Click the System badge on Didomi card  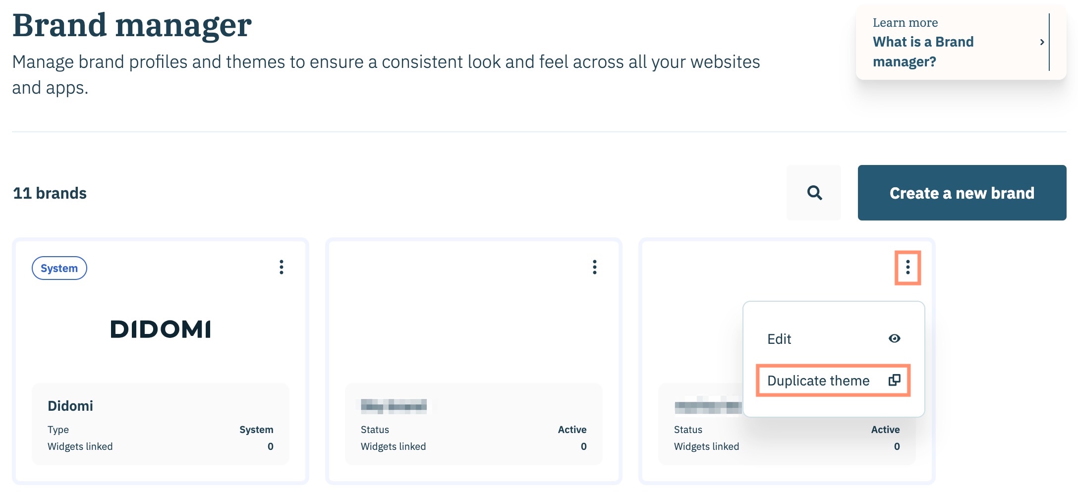(x=59, y=268)
